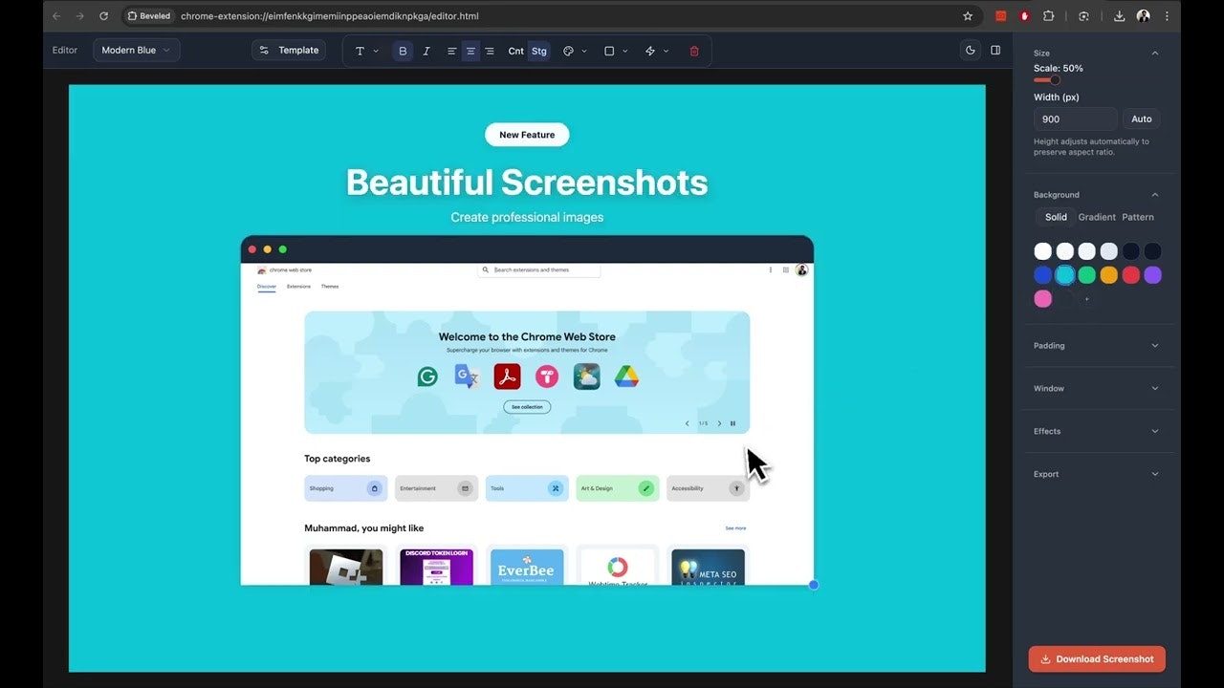This screenshot has height=688, width=1224.
Task: Switch to the Pattern background tab
Action: click(1137, 217)
